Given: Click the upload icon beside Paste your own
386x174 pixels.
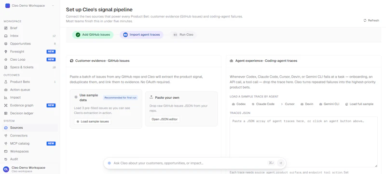Looking at the screenshot, I should coord(152,97).
